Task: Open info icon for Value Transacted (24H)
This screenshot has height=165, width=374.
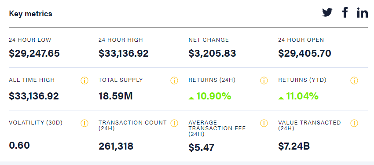Action: [354, 123]
